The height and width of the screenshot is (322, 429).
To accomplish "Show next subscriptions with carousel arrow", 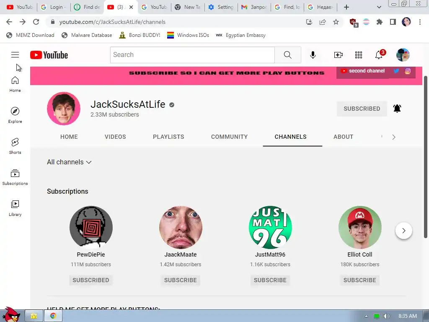I will pyautogui.click(x=403, y=231).
